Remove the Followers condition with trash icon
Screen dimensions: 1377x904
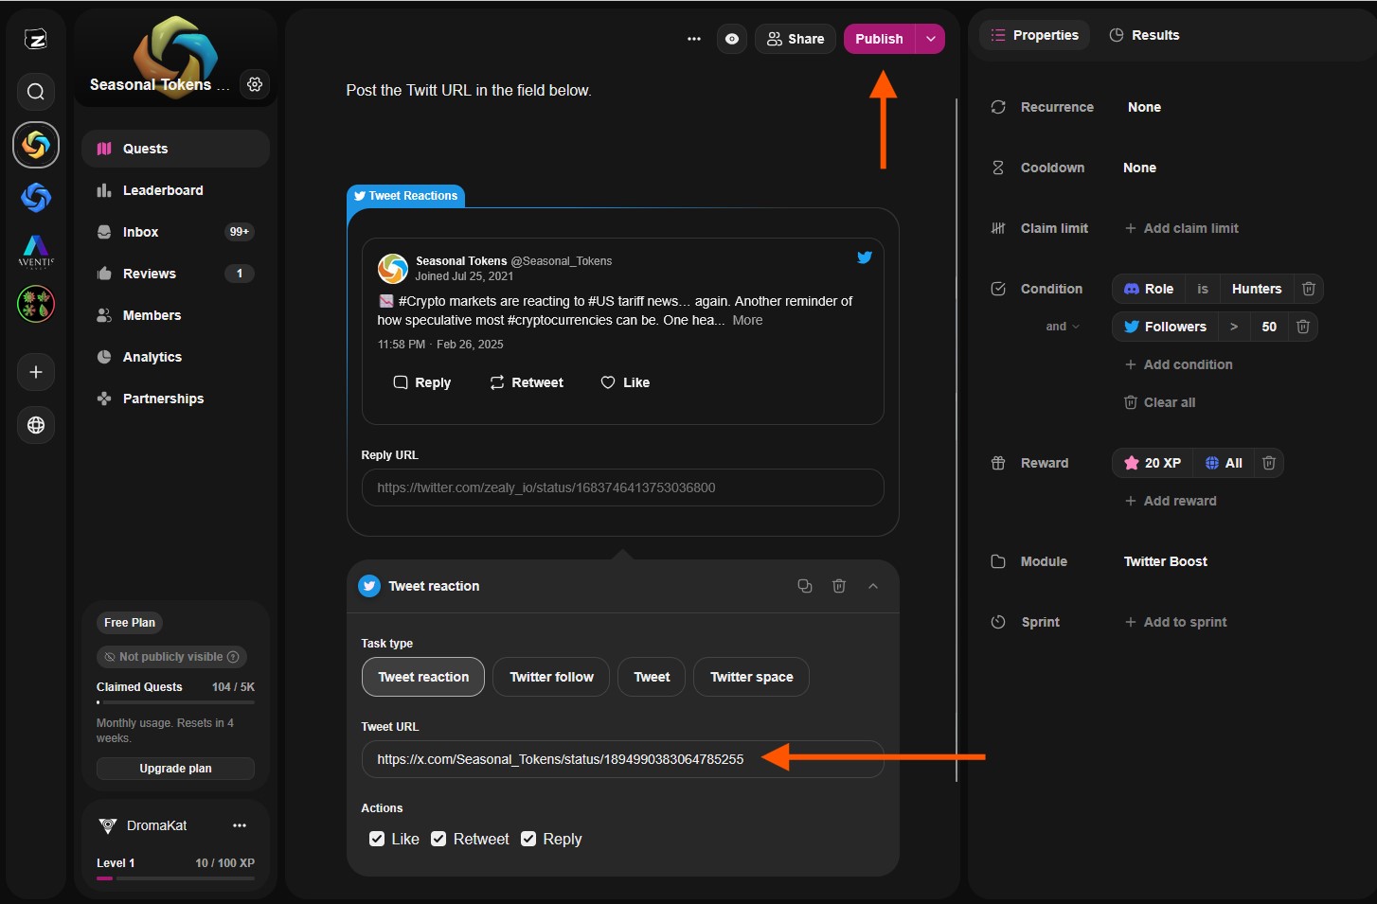(x=1303, y=327)
